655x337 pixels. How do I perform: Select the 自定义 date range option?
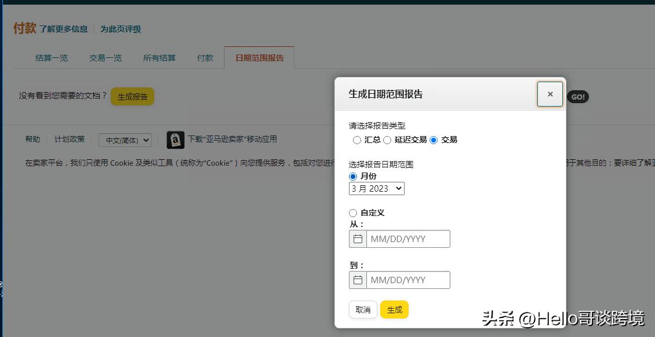(x=353, y=213)
